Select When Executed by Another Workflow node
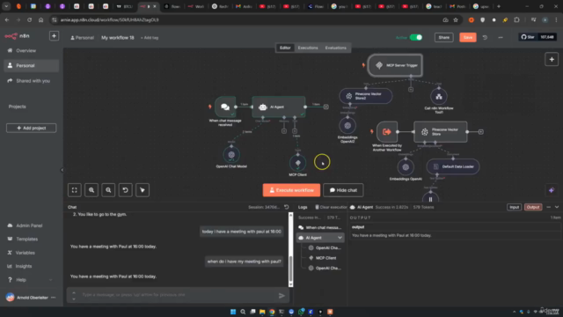The width and height of the screenshot is (563, 317). coord(387,132)
